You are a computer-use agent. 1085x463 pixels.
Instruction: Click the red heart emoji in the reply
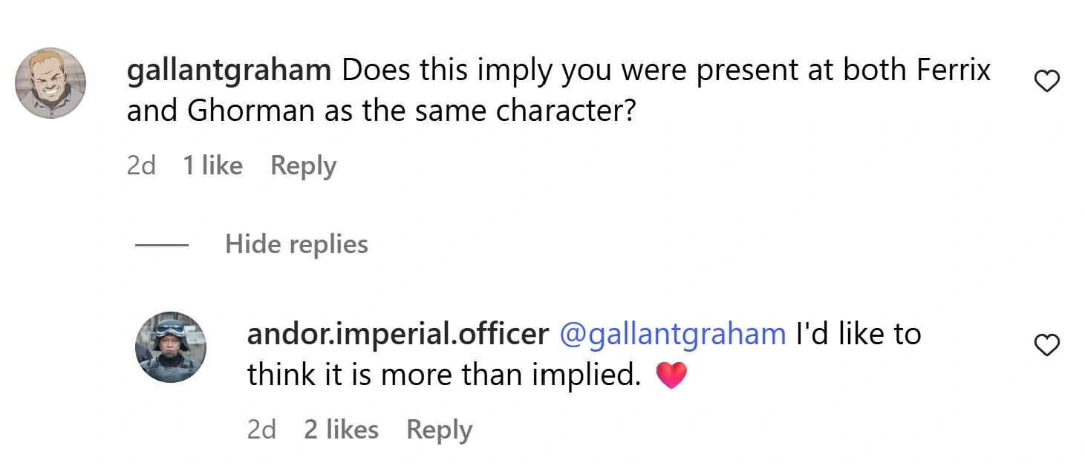[x=672, y=376]
